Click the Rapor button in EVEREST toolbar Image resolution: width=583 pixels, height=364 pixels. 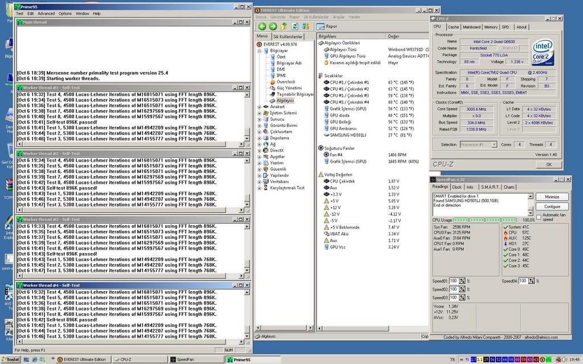327,26
